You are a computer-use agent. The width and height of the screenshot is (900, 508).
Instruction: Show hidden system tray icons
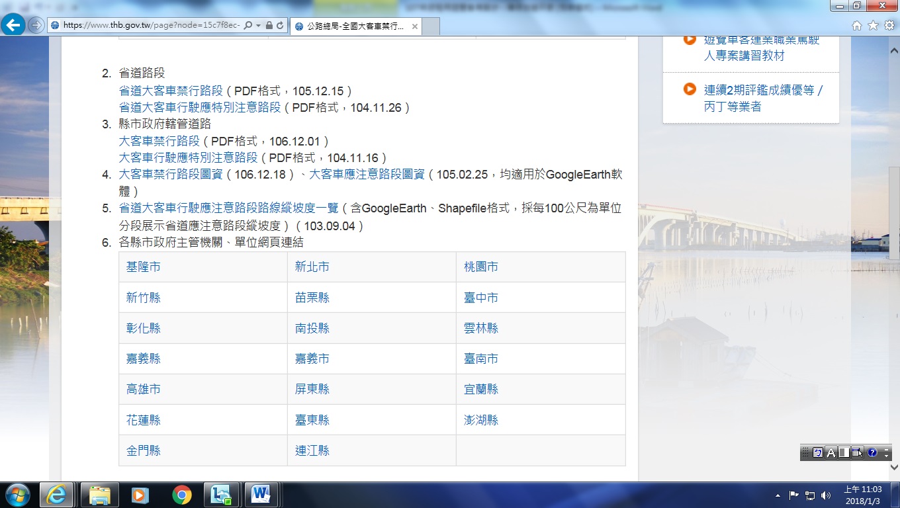[x=778, y=495]
